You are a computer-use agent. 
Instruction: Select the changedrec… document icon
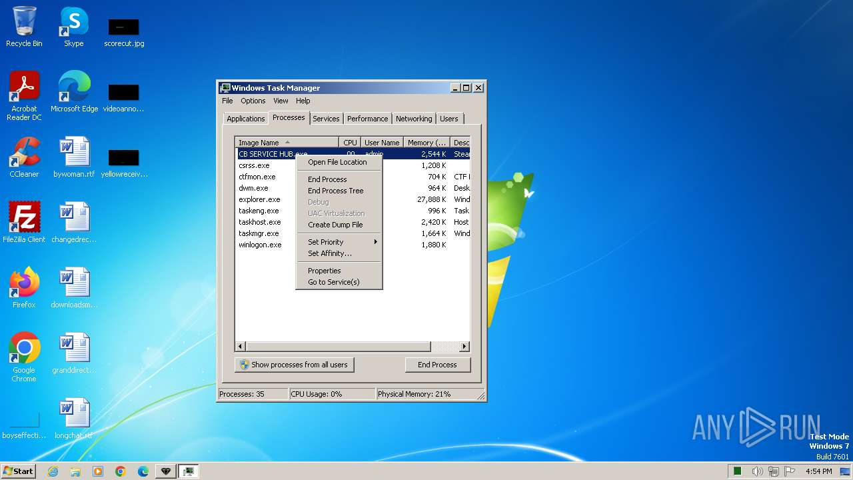(x=74, y=222)
